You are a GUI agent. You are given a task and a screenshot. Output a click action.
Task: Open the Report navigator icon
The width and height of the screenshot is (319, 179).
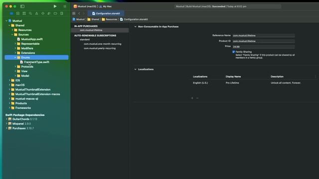[62, 13]
